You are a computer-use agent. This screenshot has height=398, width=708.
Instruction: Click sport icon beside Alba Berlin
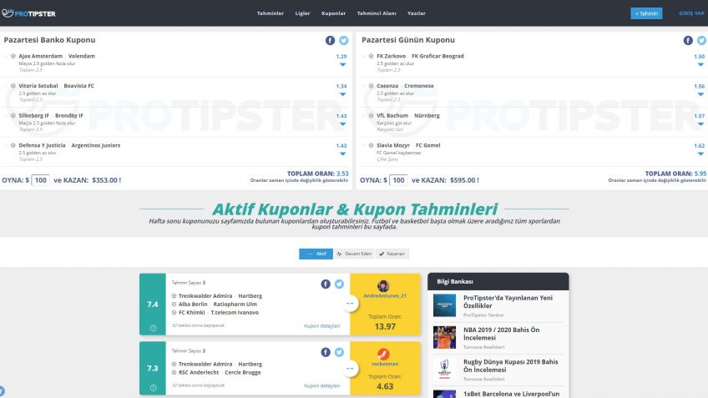[x=174, y=305]
